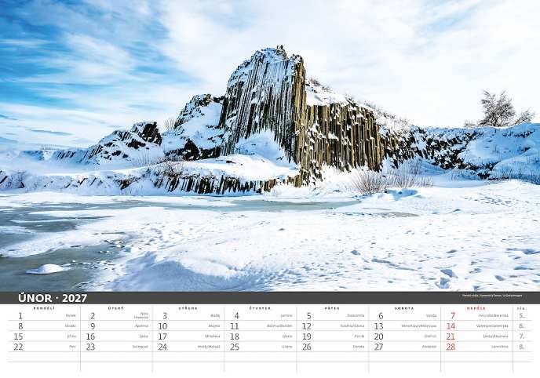This screenshot has height=378, width=540.
Task: Select date 14 in red Neděle column
Action: tap(451, 326)
